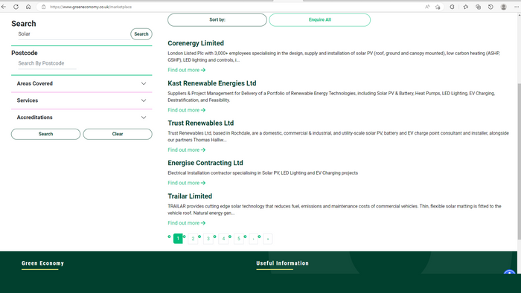Go to results page 2
521x293 pixels.
193,239
